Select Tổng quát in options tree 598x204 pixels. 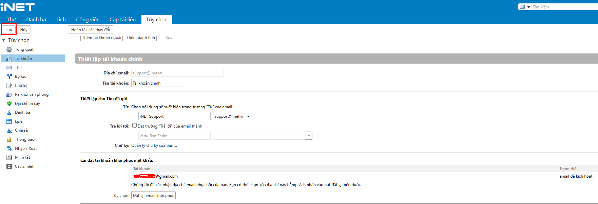point(24,49)
